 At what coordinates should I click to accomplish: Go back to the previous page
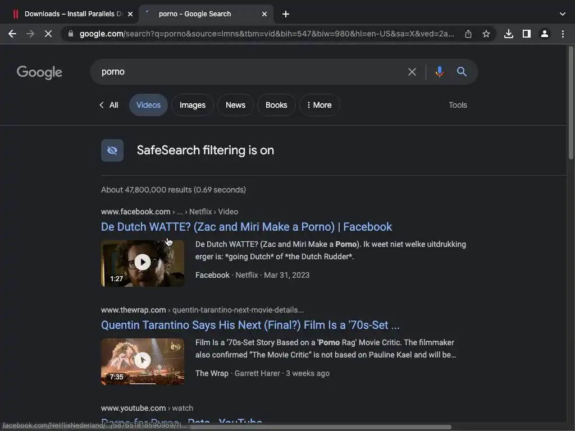coord(12,34)
